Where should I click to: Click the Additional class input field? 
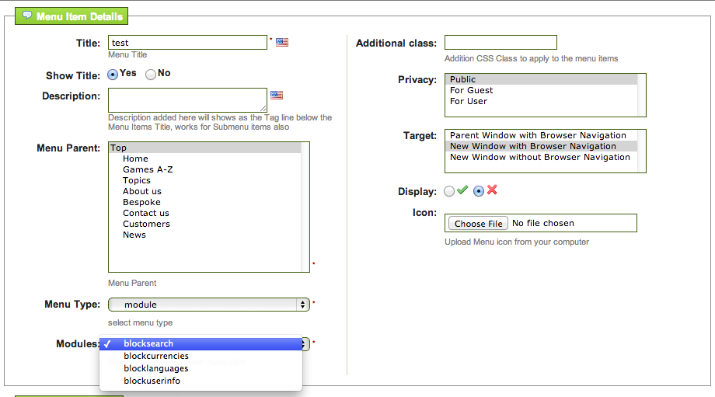coord(500,43)
